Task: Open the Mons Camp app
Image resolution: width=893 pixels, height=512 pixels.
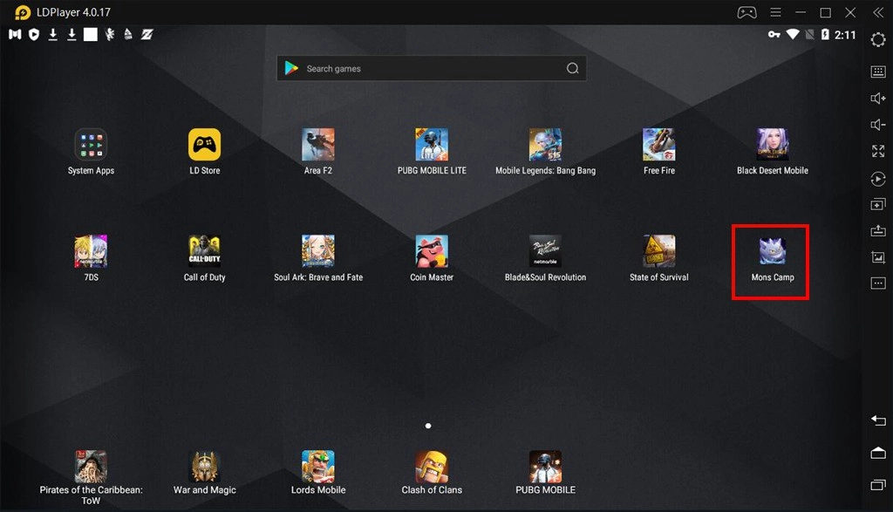Action: 772,252
